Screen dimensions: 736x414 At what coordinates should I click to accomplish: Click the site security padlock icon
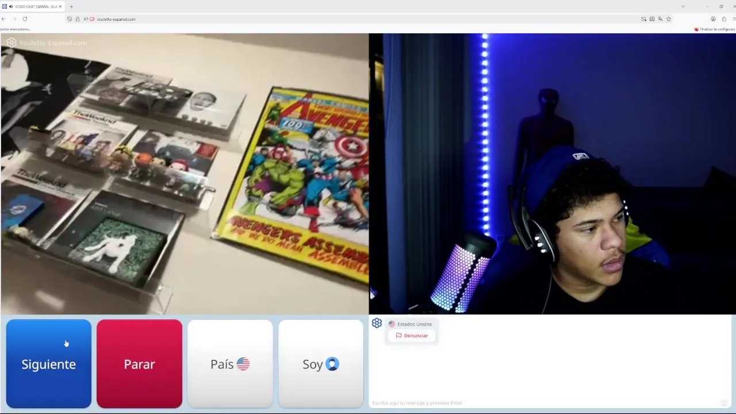(x=78, y=19)
